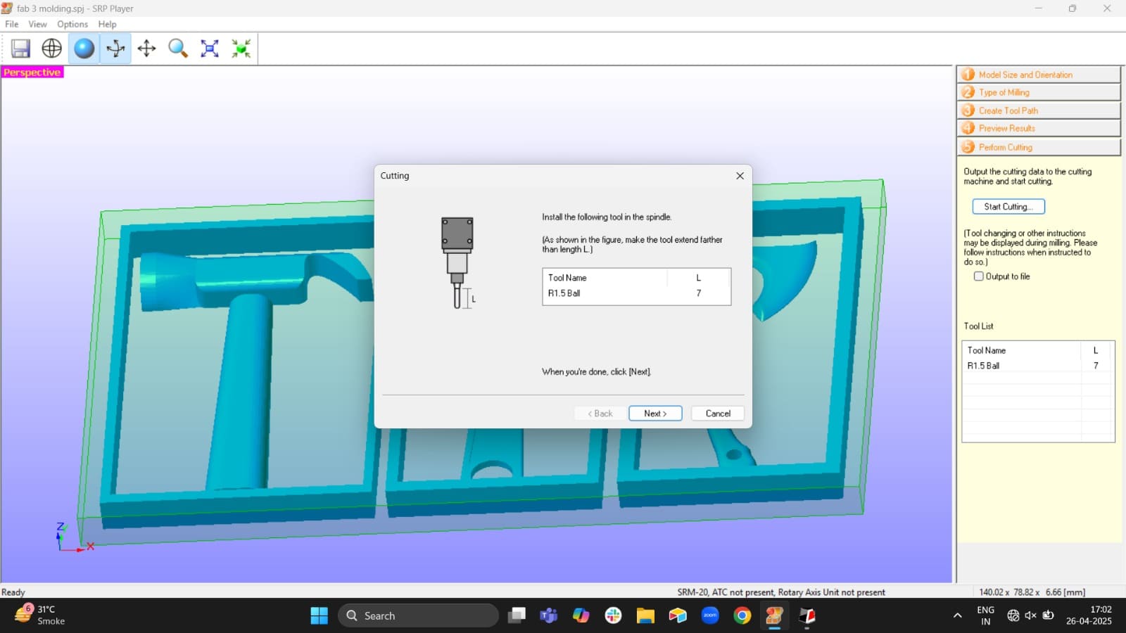Click the SRP Player taskbar icon
Screen dimensions: 1126x633
click(774, 616)
